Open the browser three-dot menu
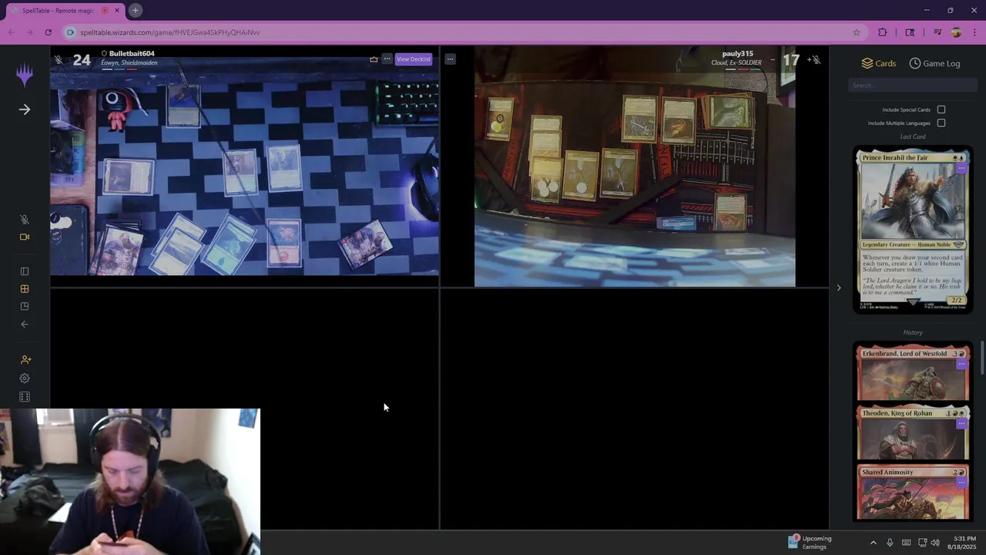Image resolution: width=986 pixels, height=555 pixels. point(974,32)
